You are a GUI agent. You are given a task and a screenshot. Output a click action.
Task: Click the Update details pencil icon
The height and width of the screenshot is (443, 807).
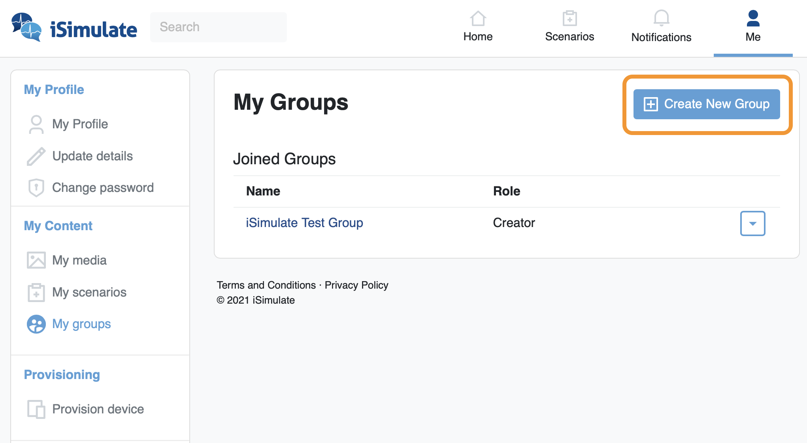click(x=36, y=156)
